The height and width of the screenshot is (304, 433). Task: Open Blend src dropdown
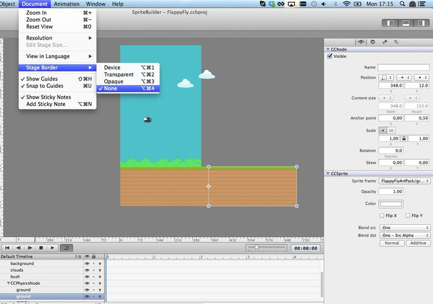[405, 228]
